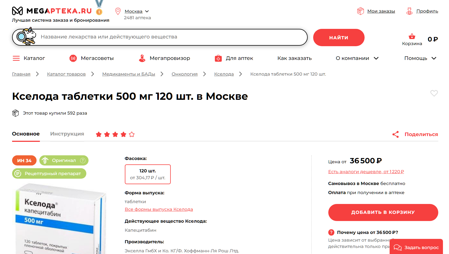Screen dimensions: 449x254
Task: Open Все формы выпуска Кселода link
Action: (x=159, y=209)
